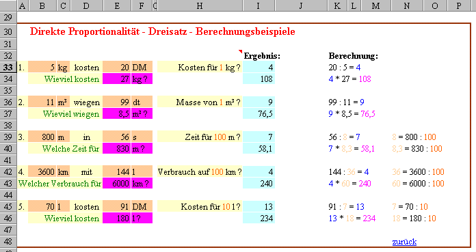This screenshot has width=476, height=252.
Task: Select cell 'Kosten für 10 l ?'
Action: (x=200, y=207)
